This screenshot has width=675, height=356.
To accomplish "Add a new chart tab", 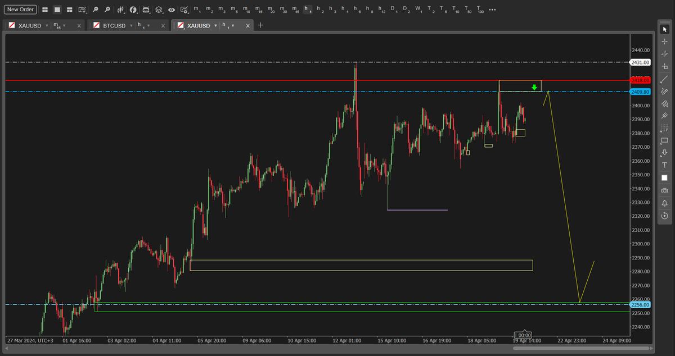I will pyautogui.click(x=260, y=25).
